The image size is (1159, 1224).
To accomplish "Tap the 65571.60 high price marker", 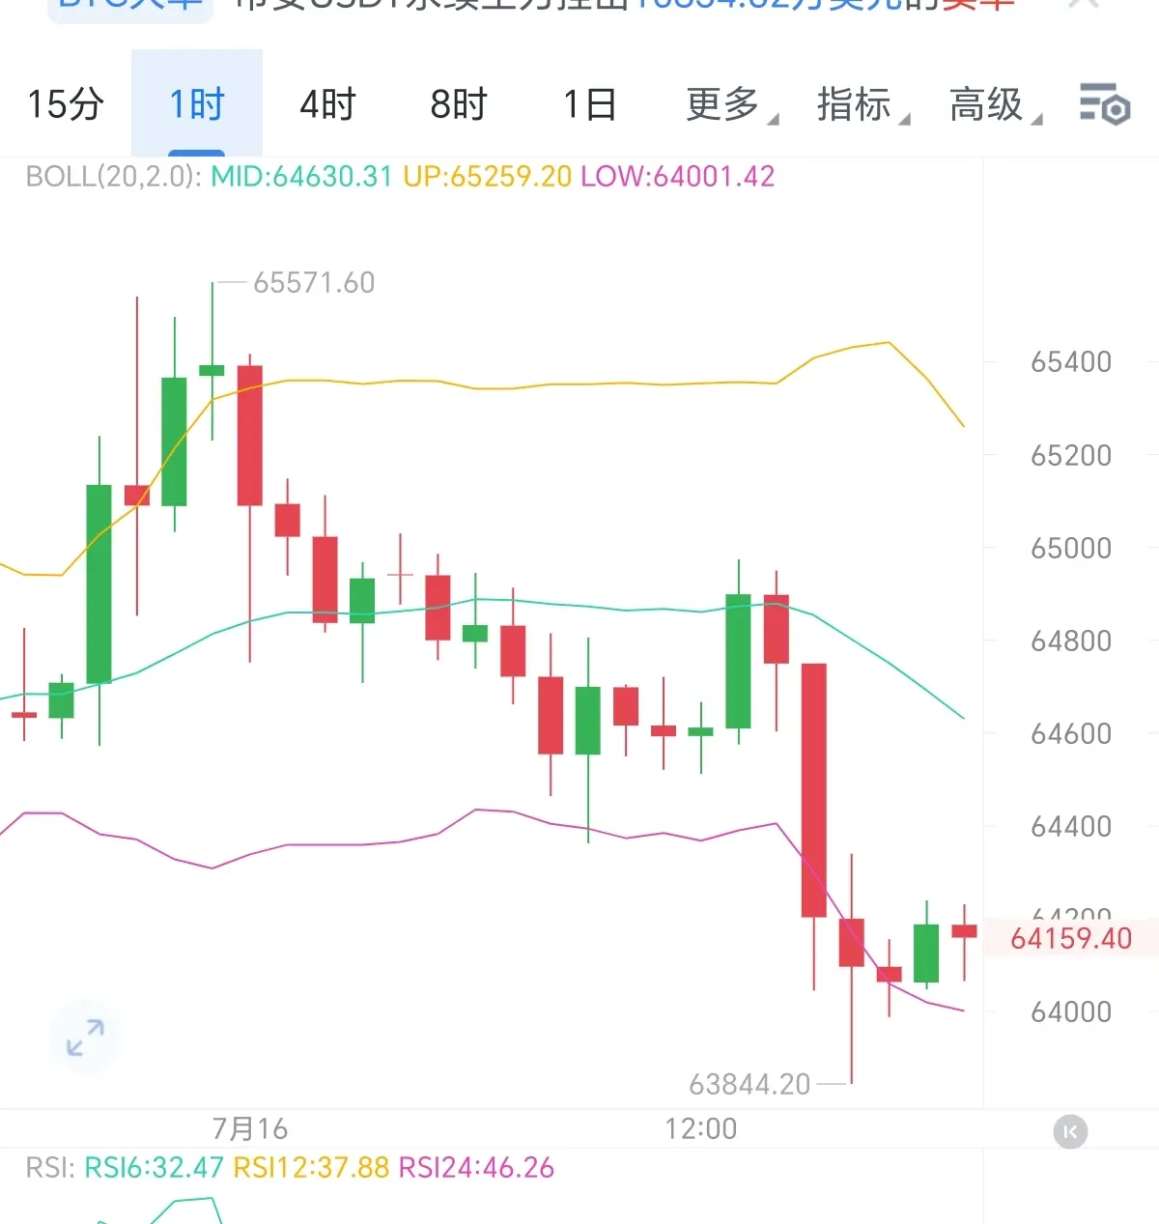I will (314, 282).
